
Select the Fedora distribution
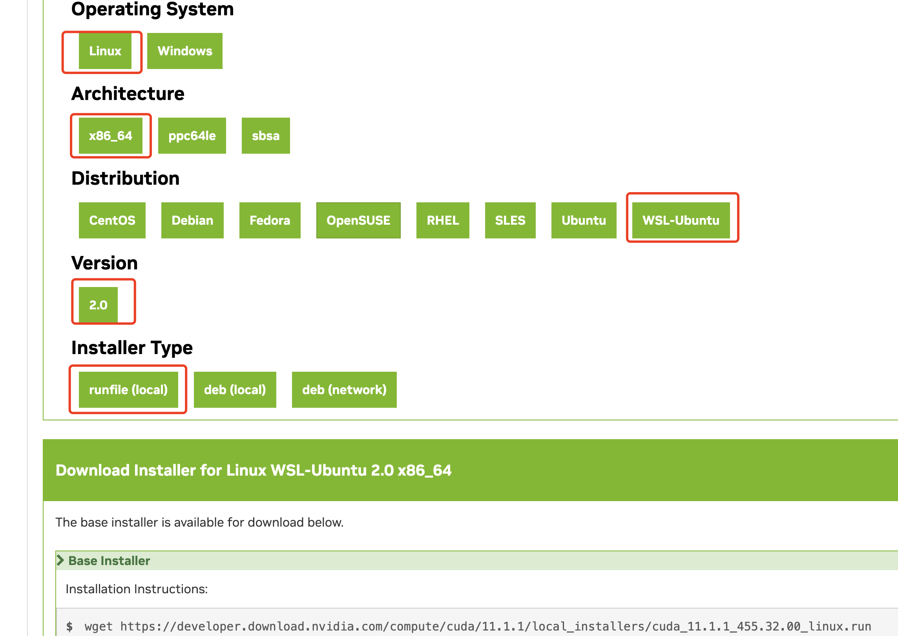coord(270,220)
